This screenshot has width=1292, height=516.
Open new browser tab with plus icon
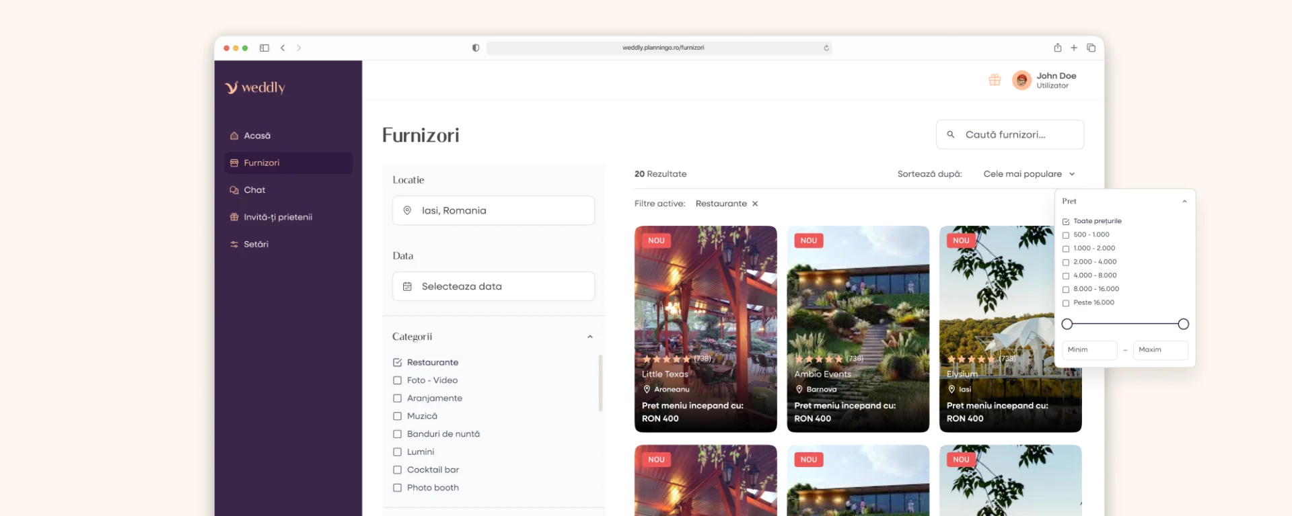click(x=1074, y=48)
